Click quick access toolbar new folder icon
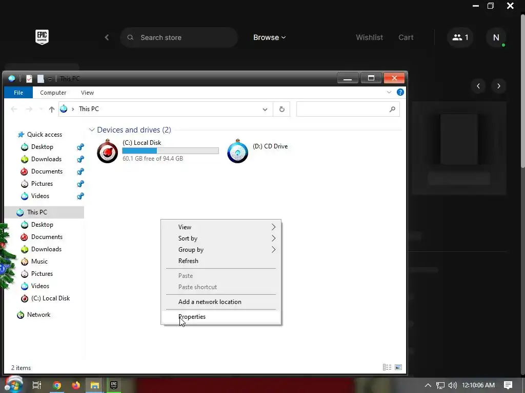 (x=41, y=78)
